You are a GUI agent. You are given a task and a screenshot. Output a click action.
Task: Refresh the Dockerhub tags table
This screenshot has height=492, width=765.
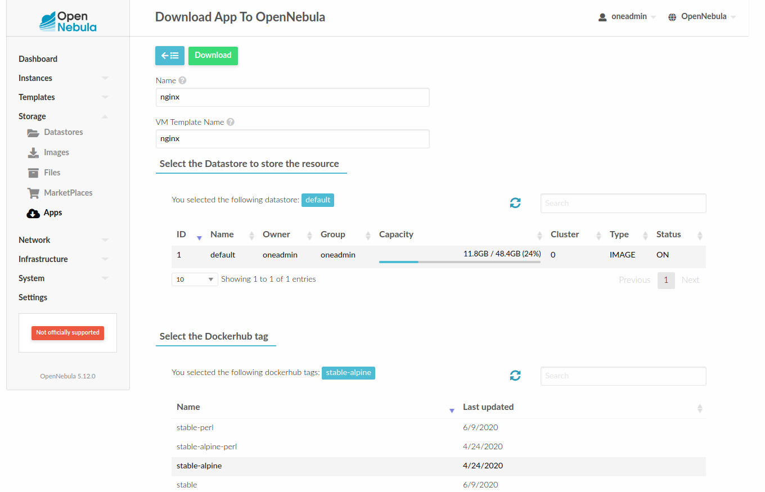pos(515,376)
